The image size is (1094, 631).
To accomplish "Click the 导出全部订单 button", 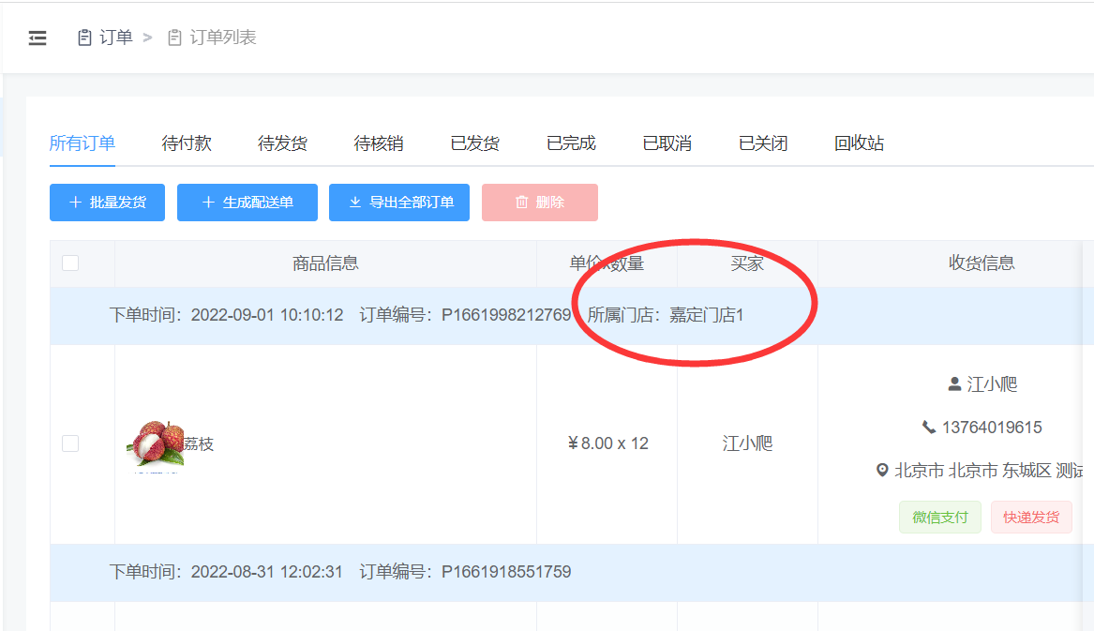I will pyautogui.click(x=399, y=203).
